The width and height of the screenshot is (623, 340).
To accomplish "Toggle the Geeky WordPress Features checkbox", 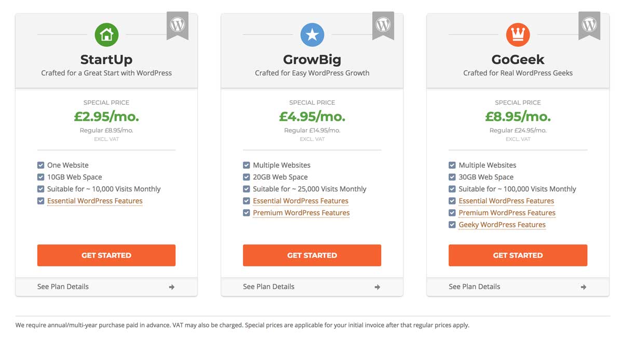I will (452, 225).
